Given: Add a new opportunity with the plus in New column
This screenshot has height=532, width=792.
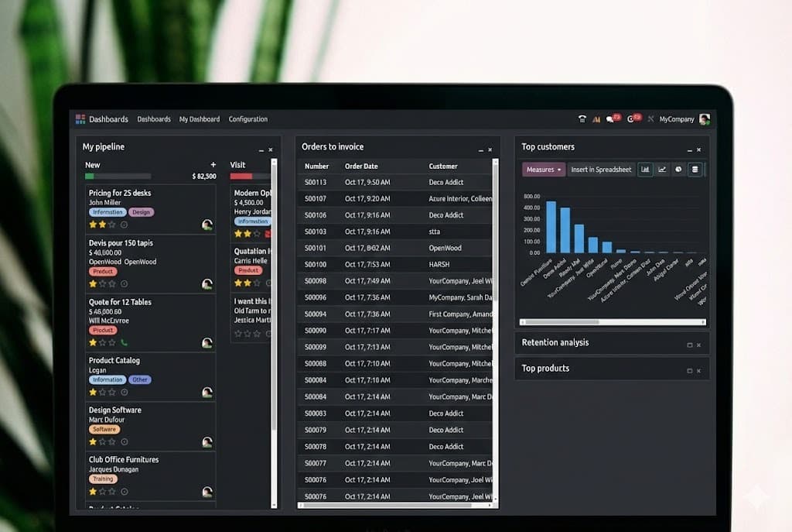Looking at the screenshot, I should click(x=213, y=164).
